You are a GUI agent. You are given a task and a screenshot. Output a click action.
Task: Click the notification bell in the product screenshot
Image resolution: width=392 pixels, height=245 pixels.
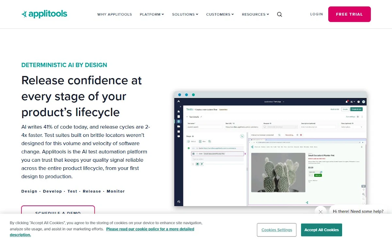coord(347,102)
